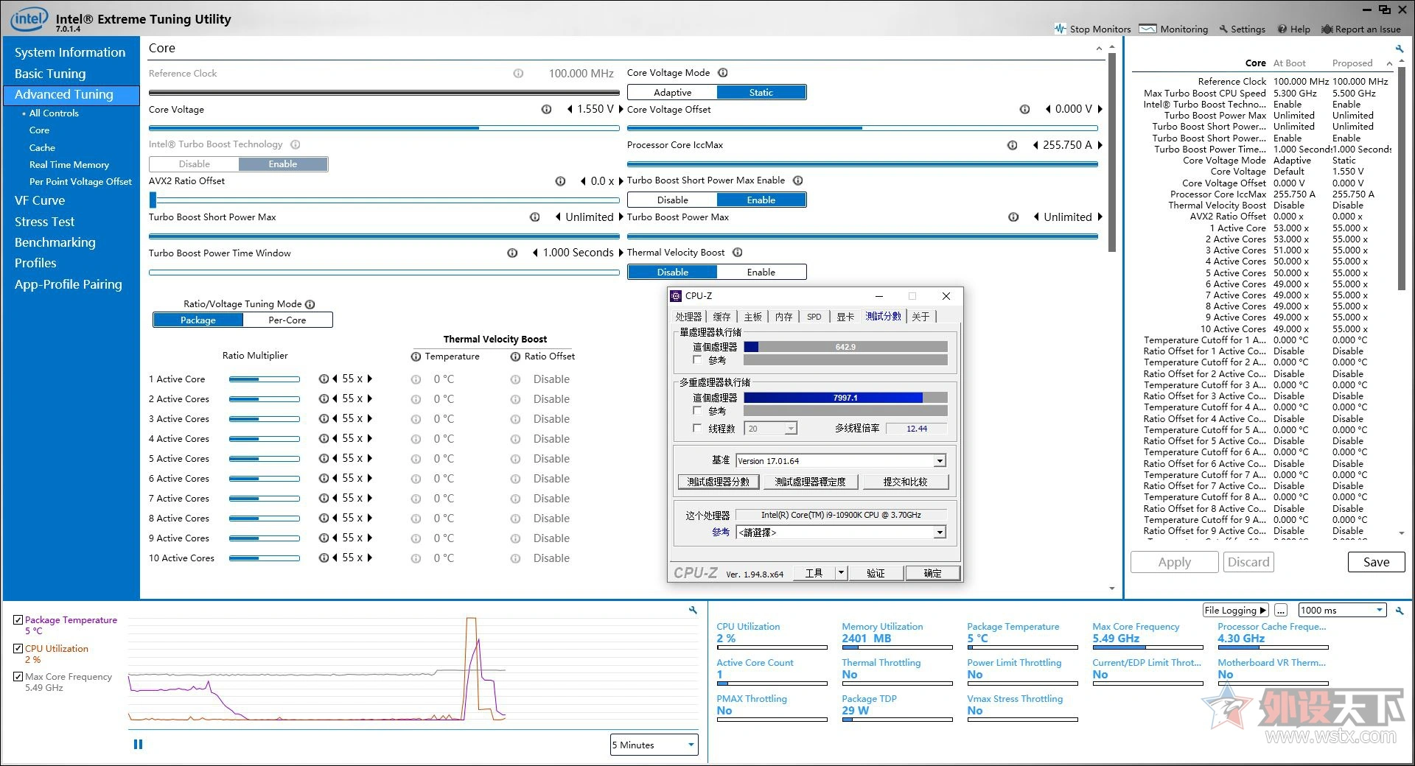Adjust AVX2 Ratio Offset slider
This screenshot has height=766, width=1415.
[383, 200]
